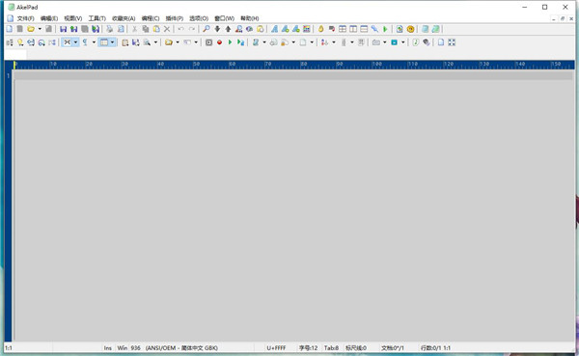Click the multicolor palette icon

tap(307, 29)
